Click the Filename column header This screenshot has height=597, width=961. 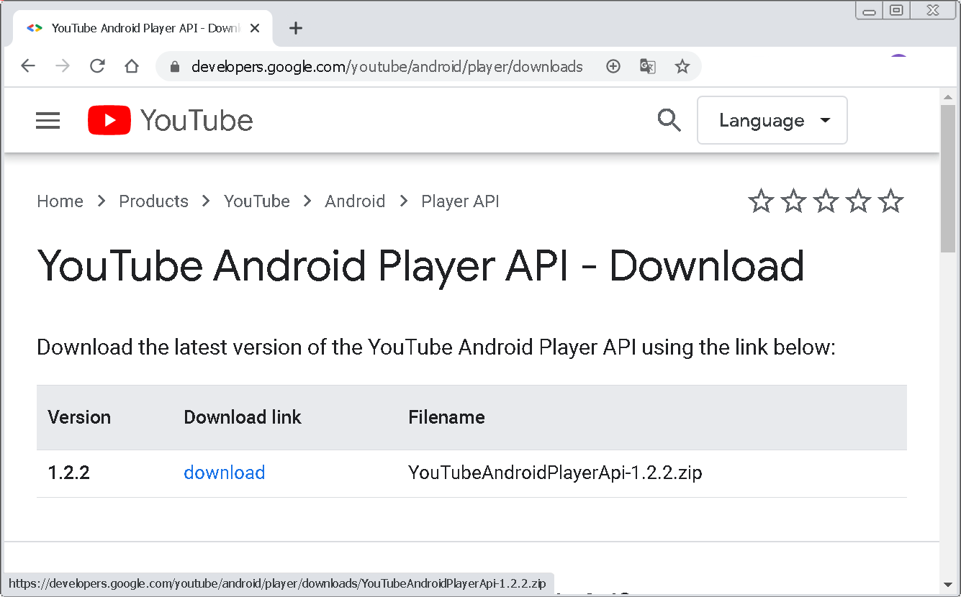click(447, 417)
